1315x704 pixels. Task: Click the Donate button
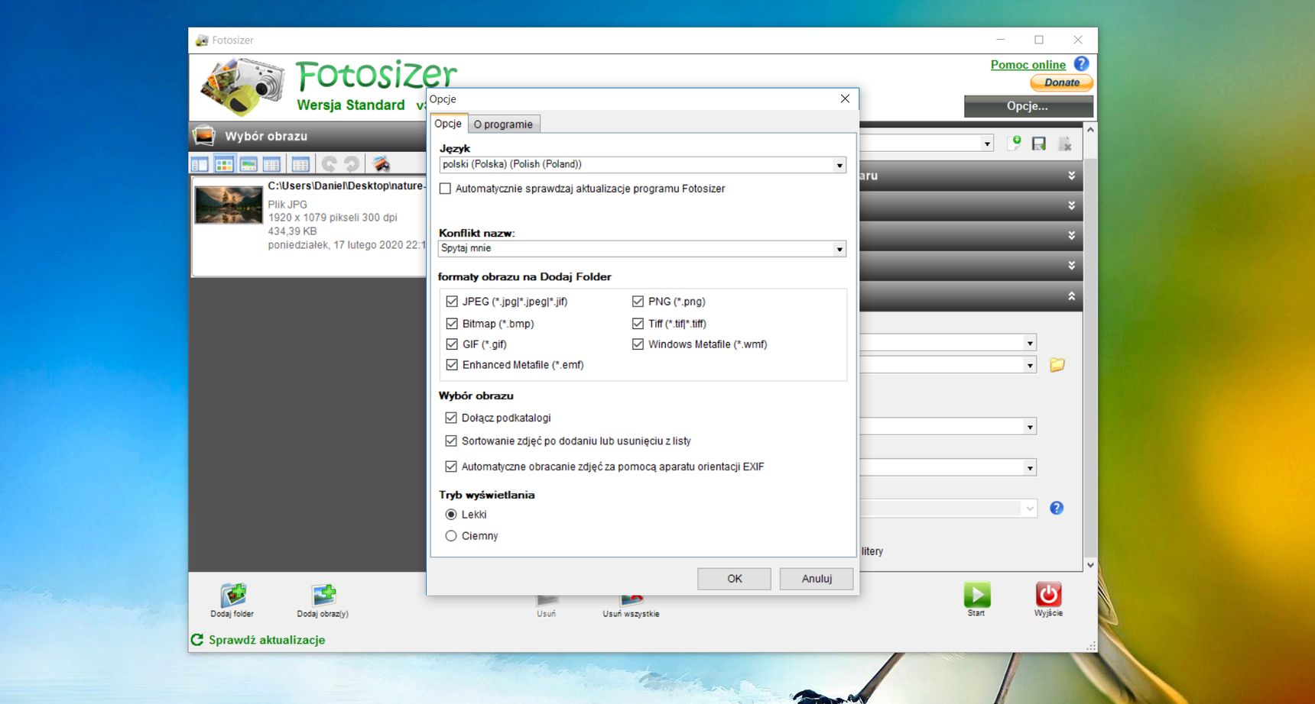point(1062,82)
